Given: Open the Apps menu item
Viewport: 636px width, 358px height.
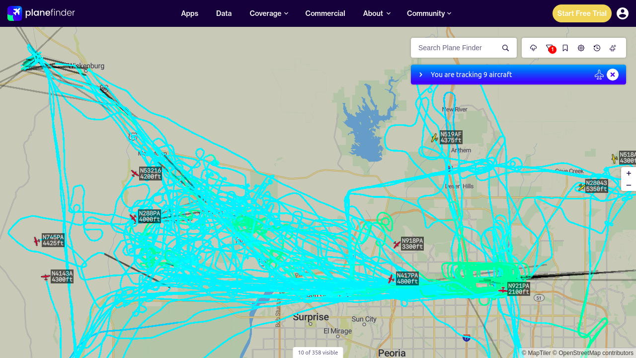Looking at the screenshot, I should point(190,13).
